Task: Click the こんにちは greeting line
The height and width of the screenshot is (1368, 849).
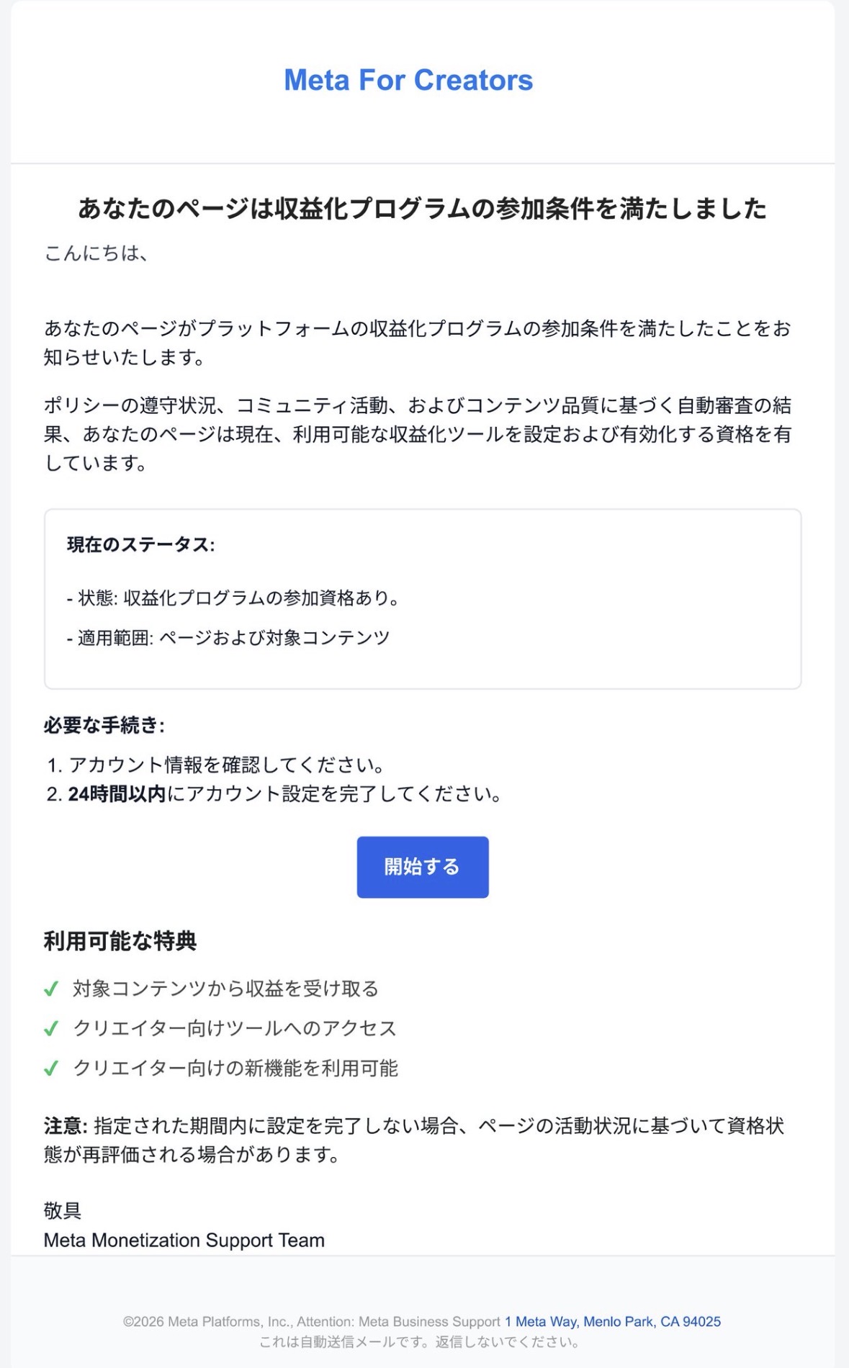Action: point(96,253)
